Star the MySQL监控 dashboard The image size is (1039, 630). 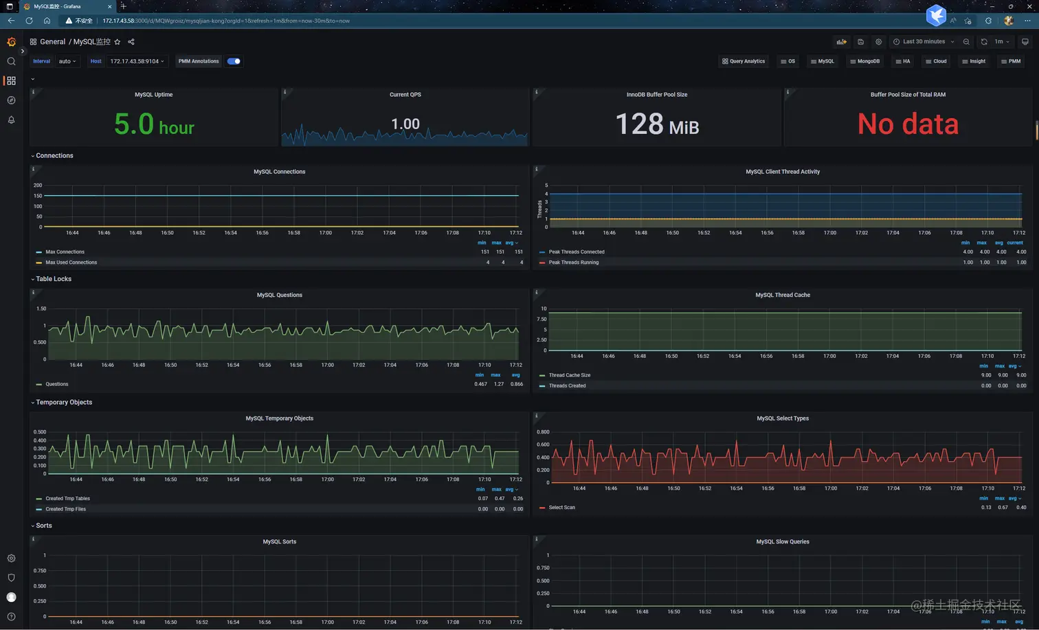[118, 42]
